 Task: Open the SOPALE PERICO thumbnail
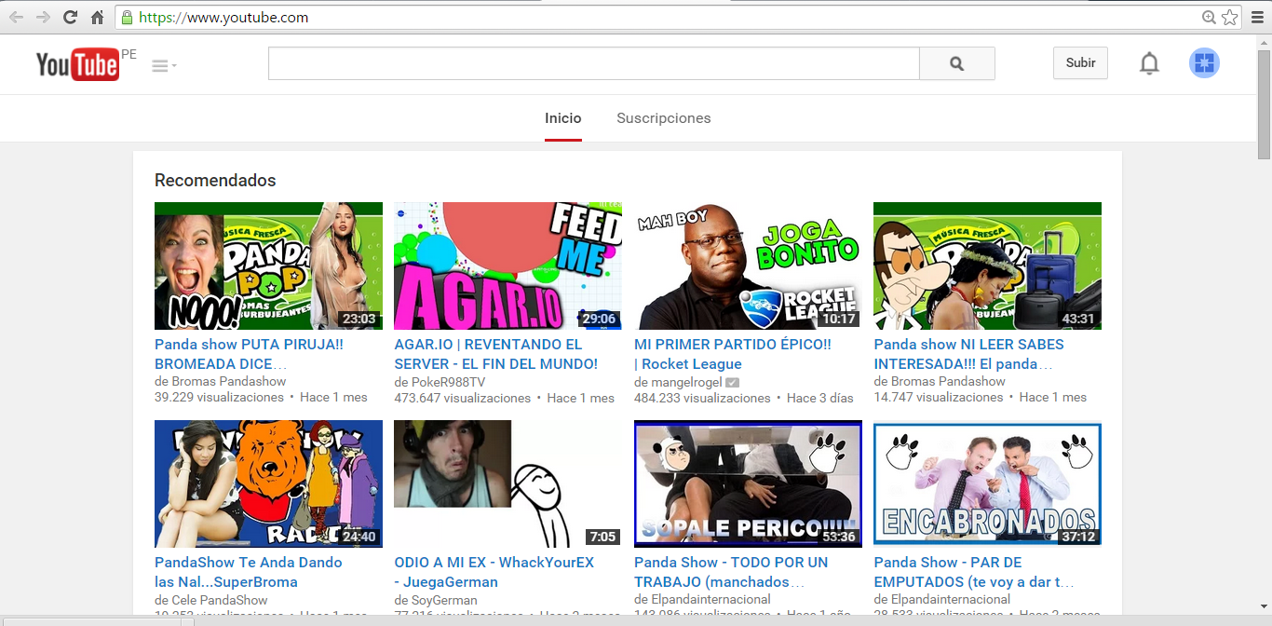coord(748,483)
